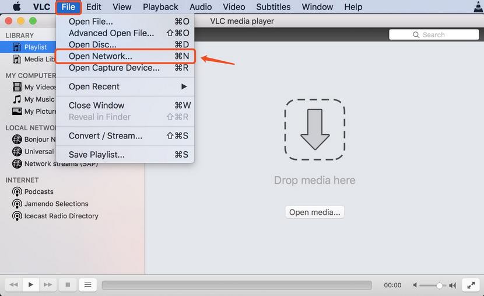This screenshot has width=484, height=296.
Task: Open the Window menu
Action: tap(317, 7)
